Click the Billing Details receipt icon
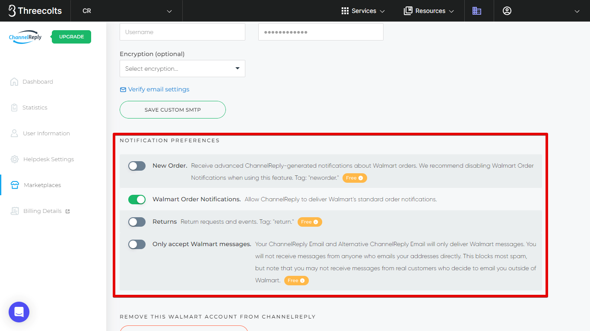590x331 pixels. (15, 211)
